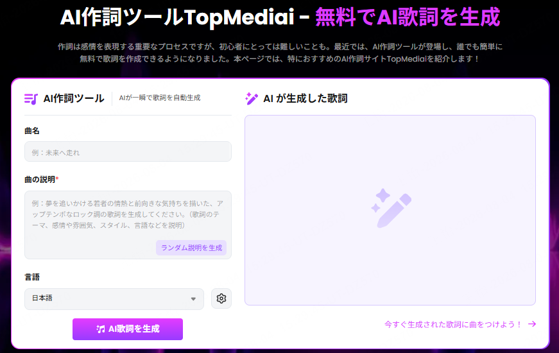Click the AI作詞ツールTopMediai title text
Screen dimensions: 559x353
click(x=177, y=17)
